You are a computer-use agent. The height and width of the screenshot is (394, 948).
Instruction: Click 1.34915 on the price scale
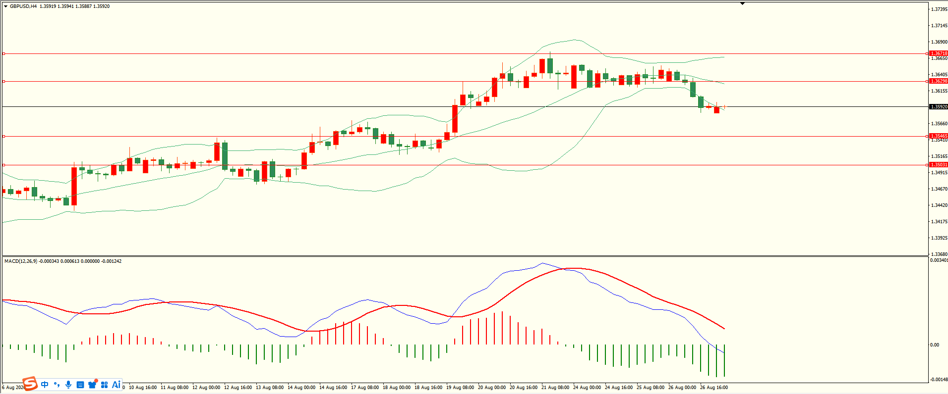(x=939, y=173)
